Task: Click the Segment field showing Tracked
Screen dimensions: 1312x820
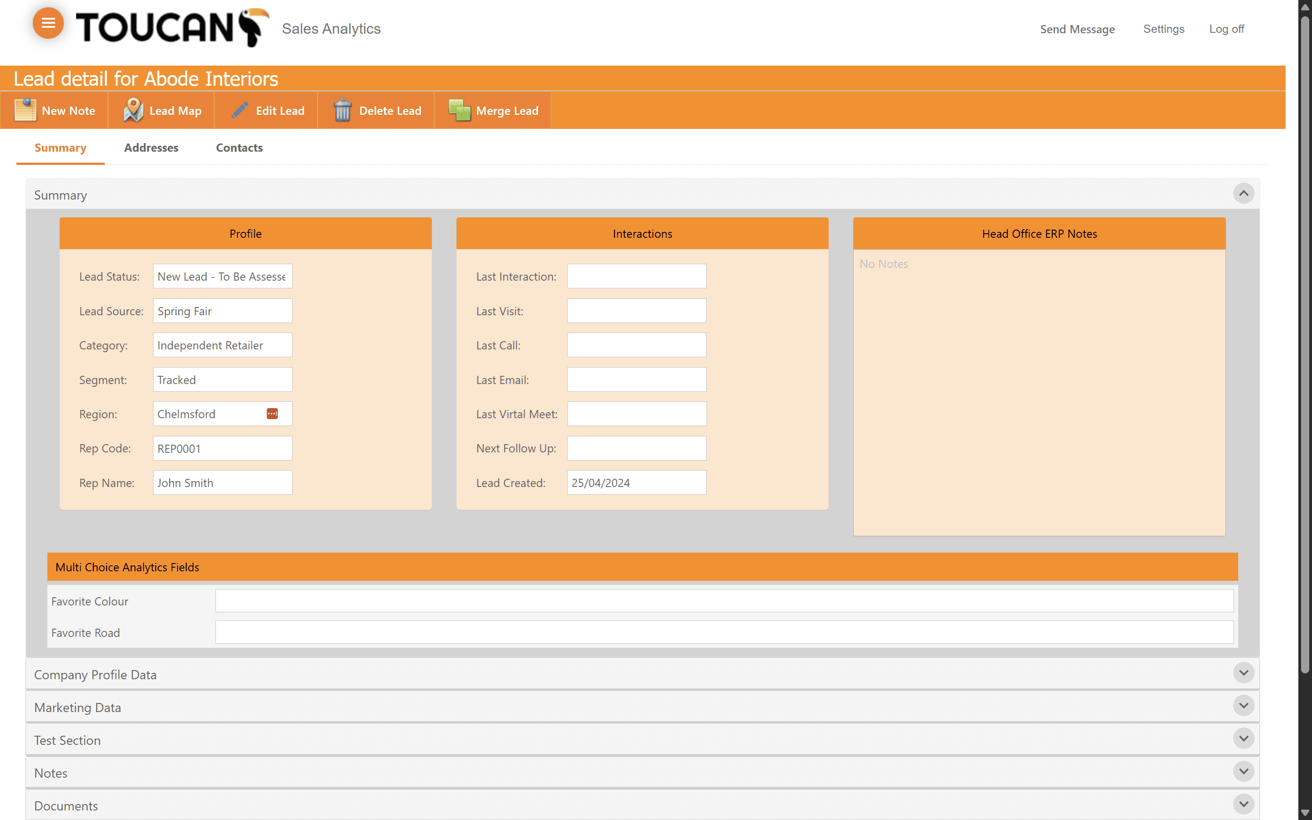Action: pos(222,379)
